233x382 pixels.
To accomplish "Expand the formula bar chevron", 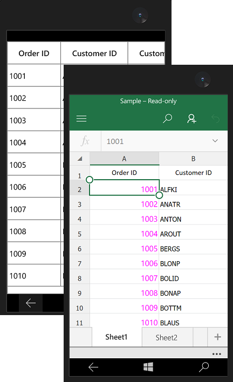I will (215, 141).
